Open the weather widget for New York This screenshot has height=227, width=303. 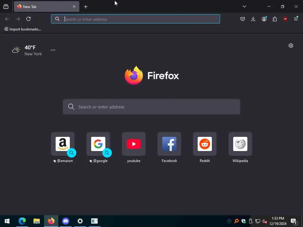27,51
